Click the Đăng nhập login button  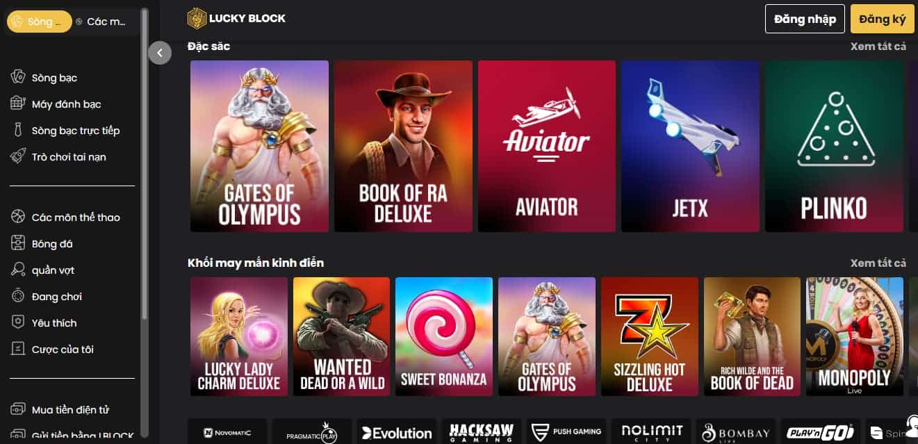(x=805, y=19)
